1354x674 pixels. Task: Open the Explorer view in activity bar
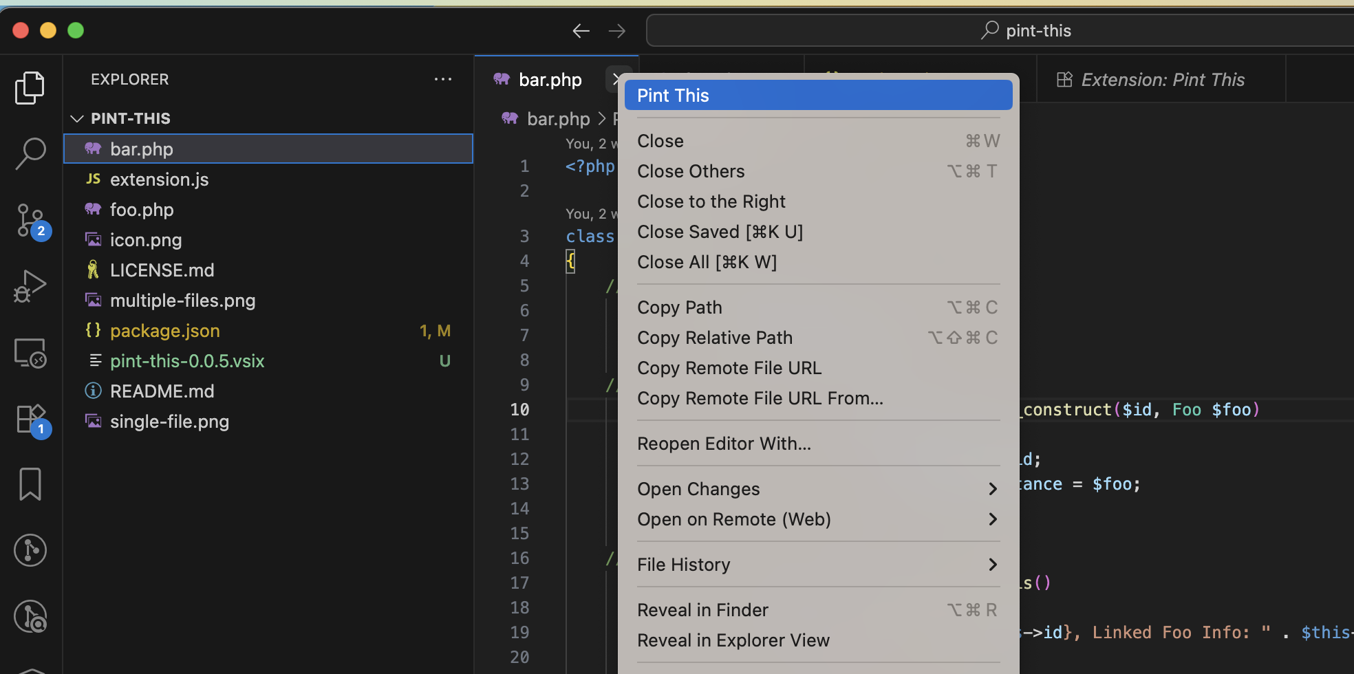coord(30,88)
